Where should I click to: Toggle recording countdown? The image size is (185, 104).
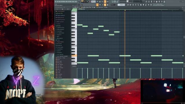pos(102,1)
